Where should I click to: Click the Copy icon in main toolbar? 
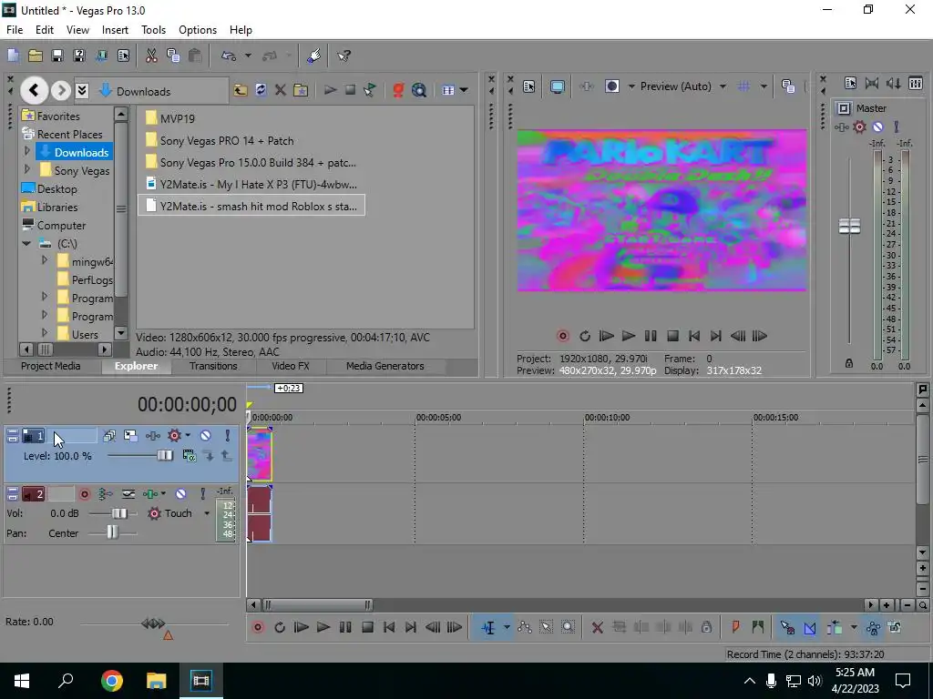[x=173, y=56]
